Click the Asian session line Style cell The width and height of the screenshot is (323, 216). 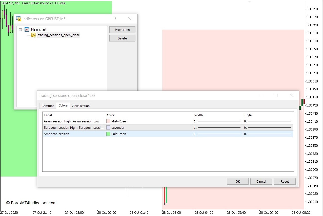point(268,121)
